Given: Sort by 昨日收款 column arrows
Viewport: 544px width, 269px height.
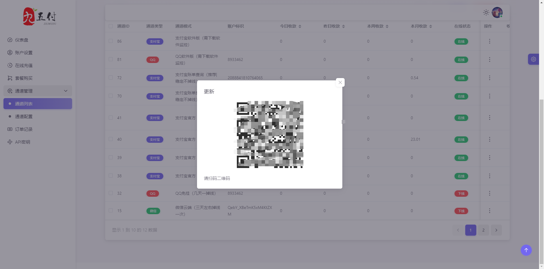Looking at the screenshot, I should click(x=343, y=26).
